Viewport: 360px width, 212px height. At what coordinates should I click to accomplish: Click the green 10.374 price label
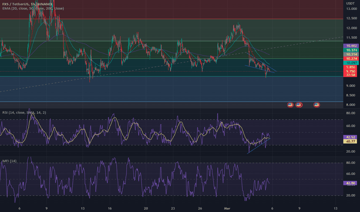click(351, 50)
